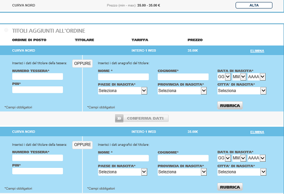Focus the second ticket PIN field
The image size is (284, 194).
(38, 171)
